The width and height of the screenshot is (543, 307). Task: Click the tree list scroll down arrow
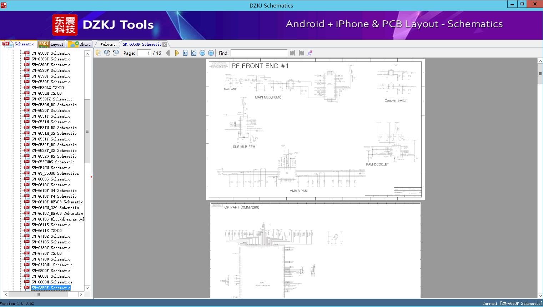pyautogui.click(x=87, y=288)
